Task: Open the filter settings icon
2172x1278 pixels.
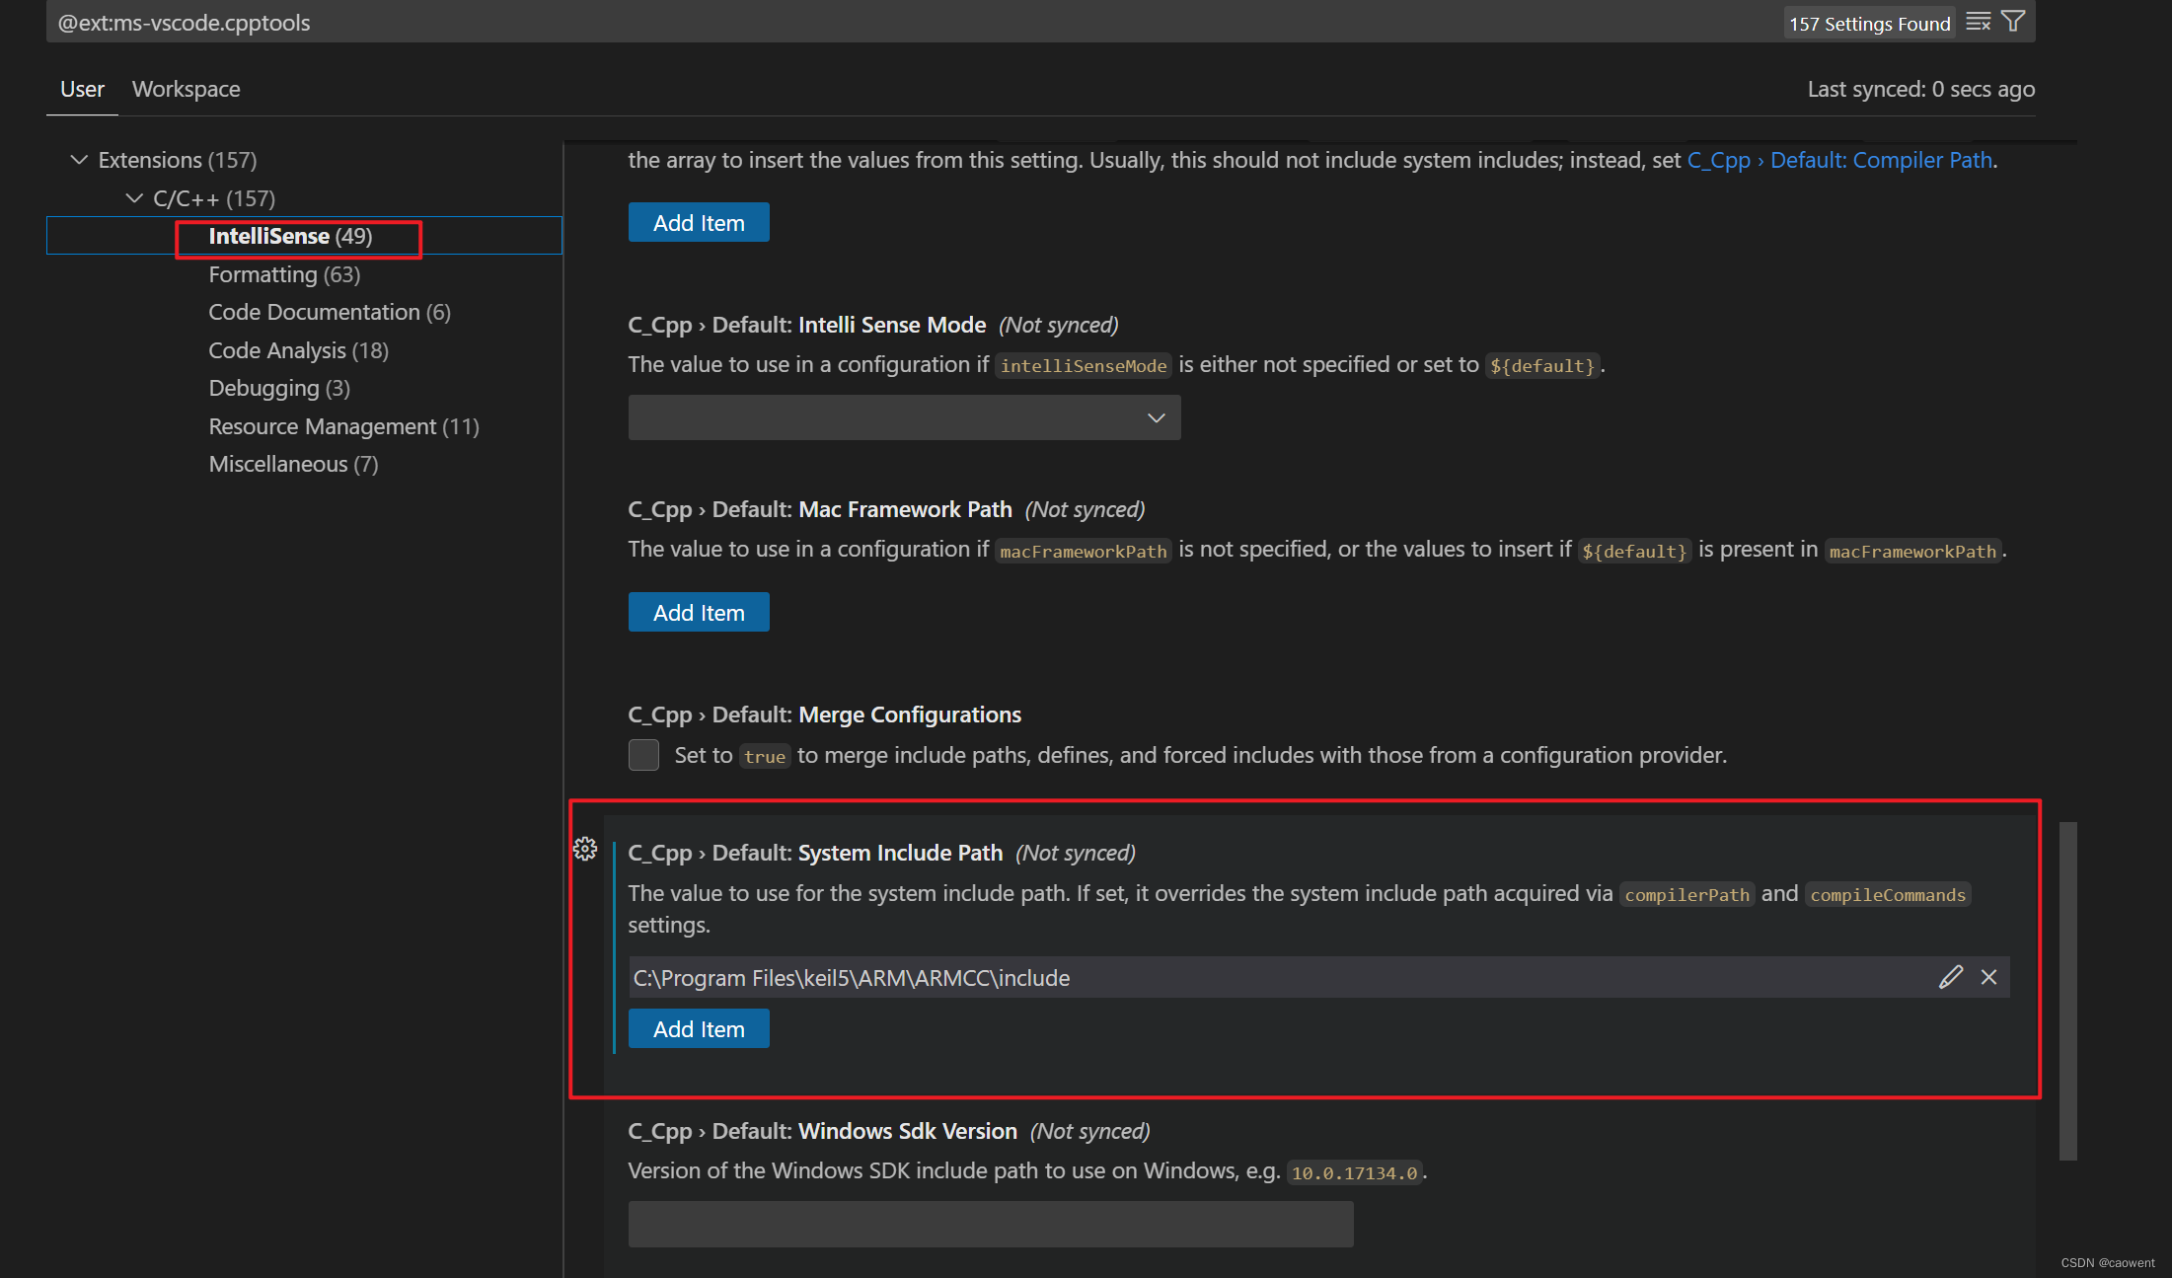Action: [x=2013, y=21]
